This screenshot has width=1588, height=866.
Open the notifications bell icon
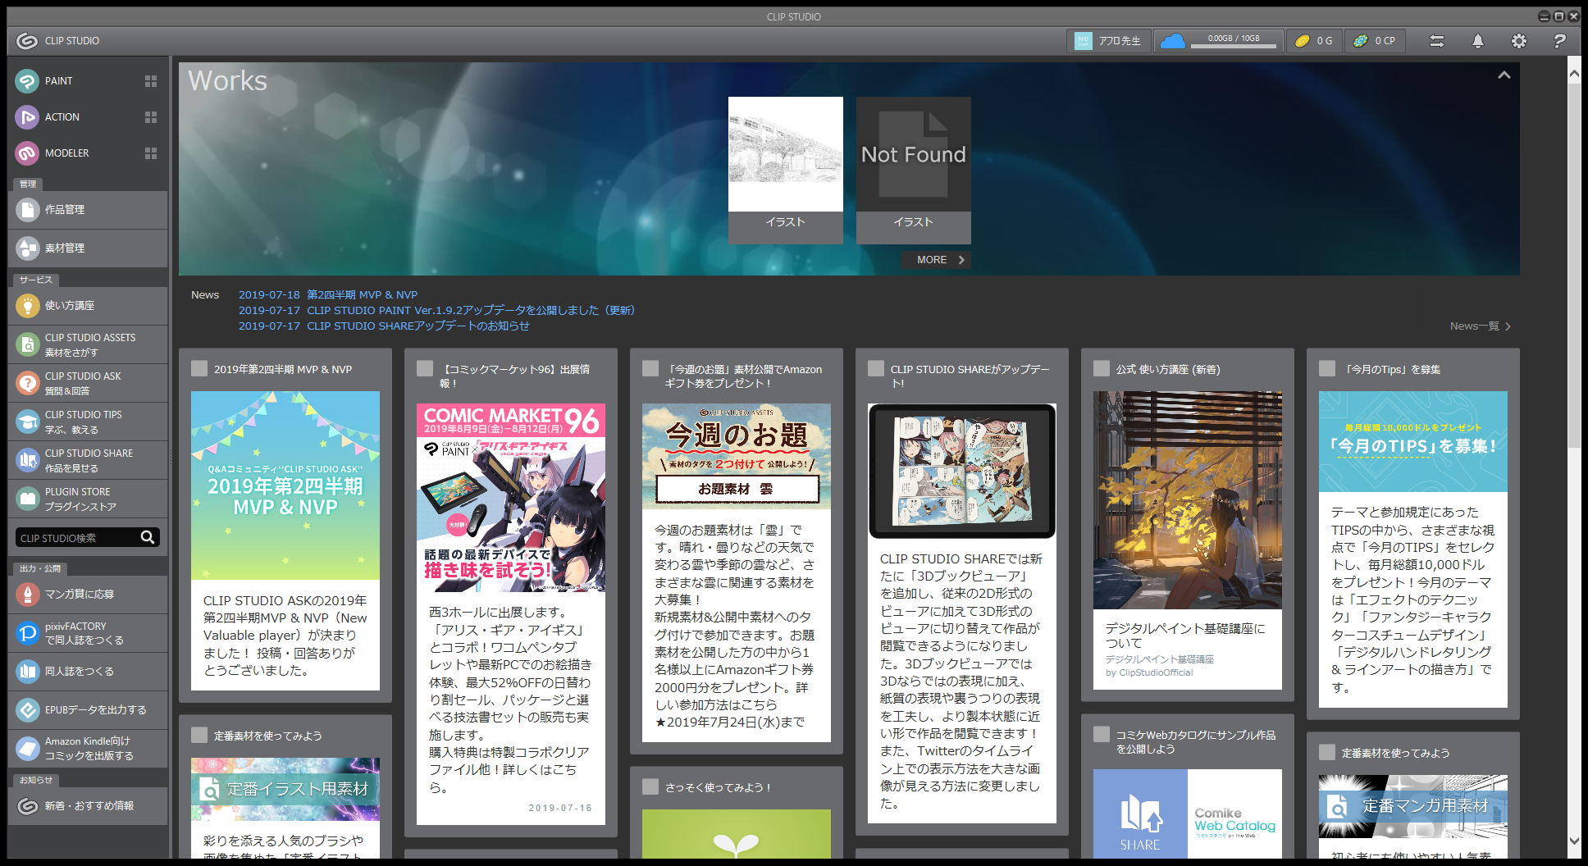(x=1477, y=41)
